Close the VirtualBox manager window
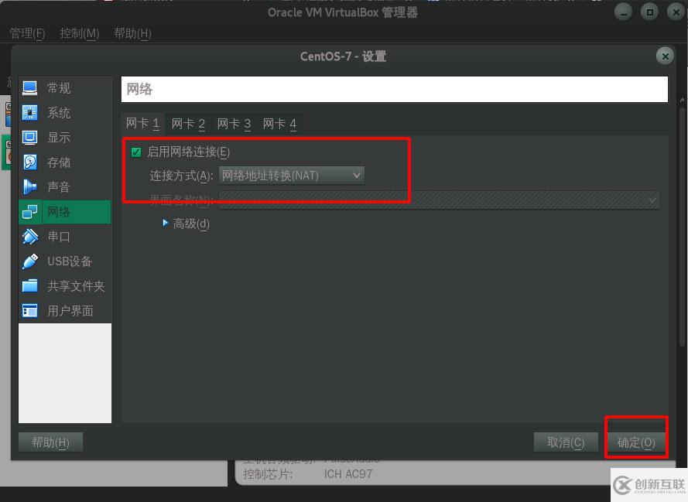This screenshot has height=502, width=688. click(676, 12)
